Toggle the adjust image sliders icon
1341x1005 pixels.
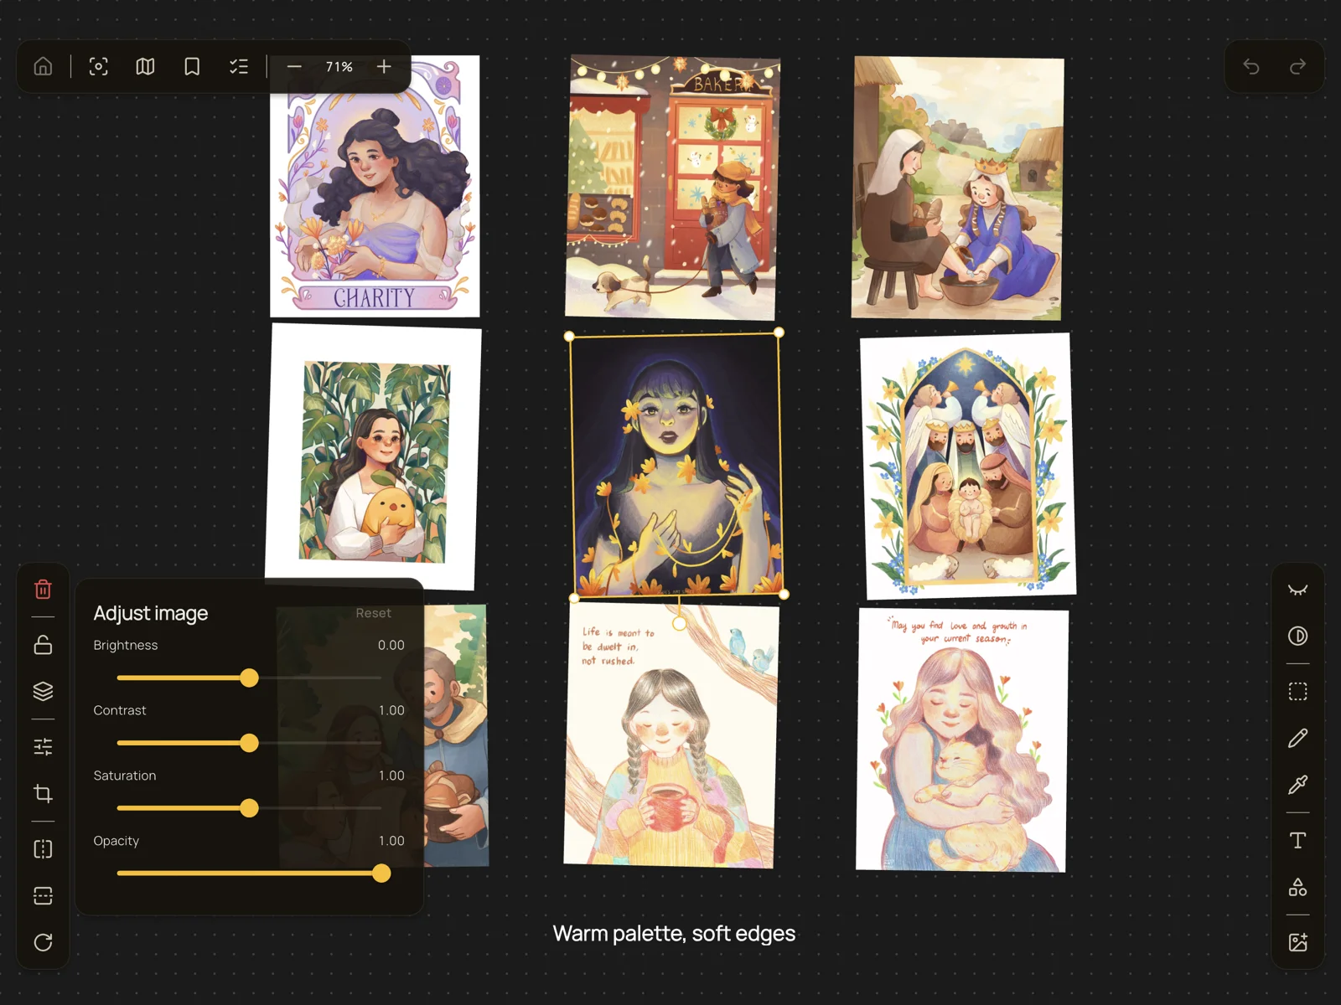43,746
